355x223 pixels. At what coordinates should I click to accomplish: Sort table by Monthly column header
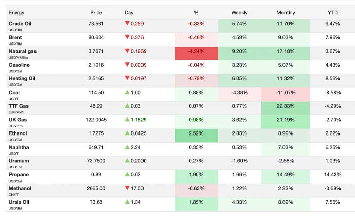pos(286,12)
